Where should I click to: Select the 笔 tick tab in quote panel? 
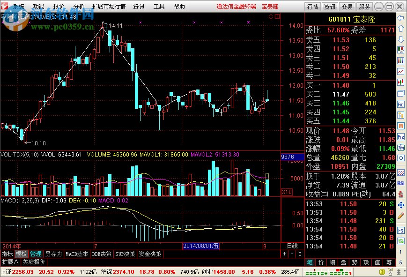pos(310,262)
